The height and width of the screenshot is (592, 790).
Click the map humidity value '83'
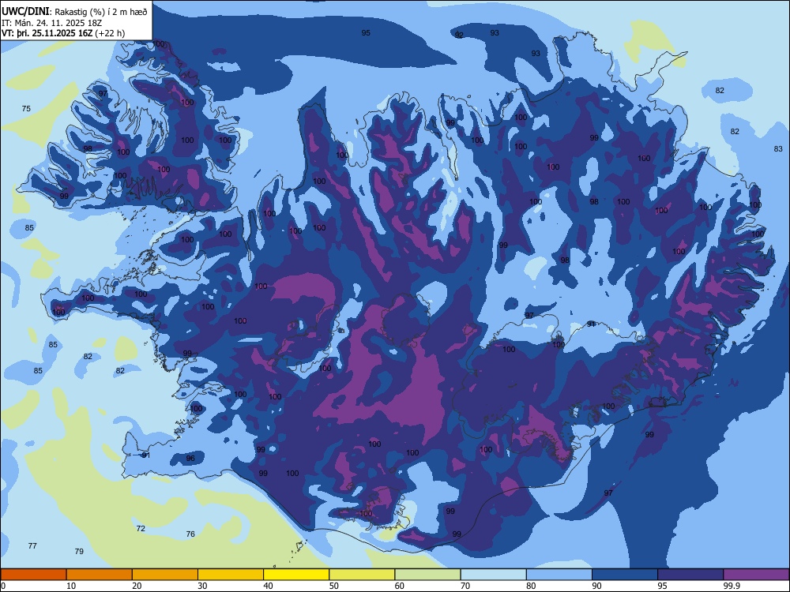(778, 148)
